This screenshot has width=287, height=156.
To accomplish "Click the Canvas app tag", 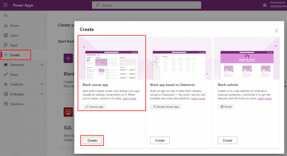I will coord(94,107).
